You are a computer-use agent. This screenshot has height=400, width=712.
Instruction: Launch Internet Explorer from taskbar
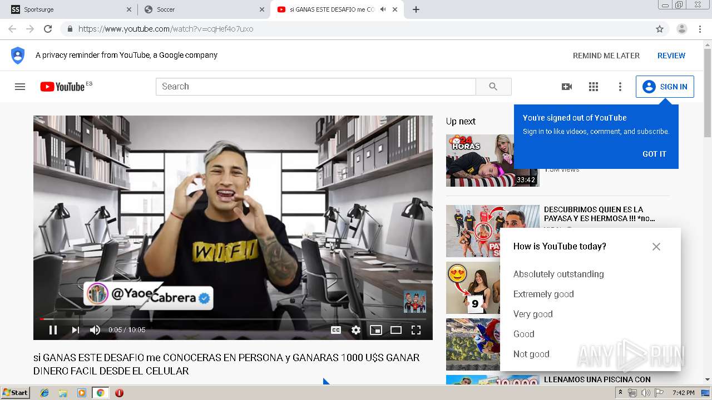tap(44, 393)
